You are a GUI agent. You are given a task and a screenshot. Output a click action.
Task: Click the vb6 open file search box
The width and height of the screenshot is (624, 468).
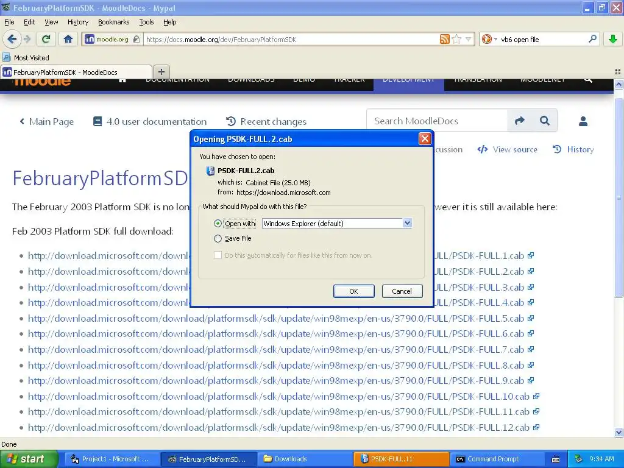coord(543,40)
